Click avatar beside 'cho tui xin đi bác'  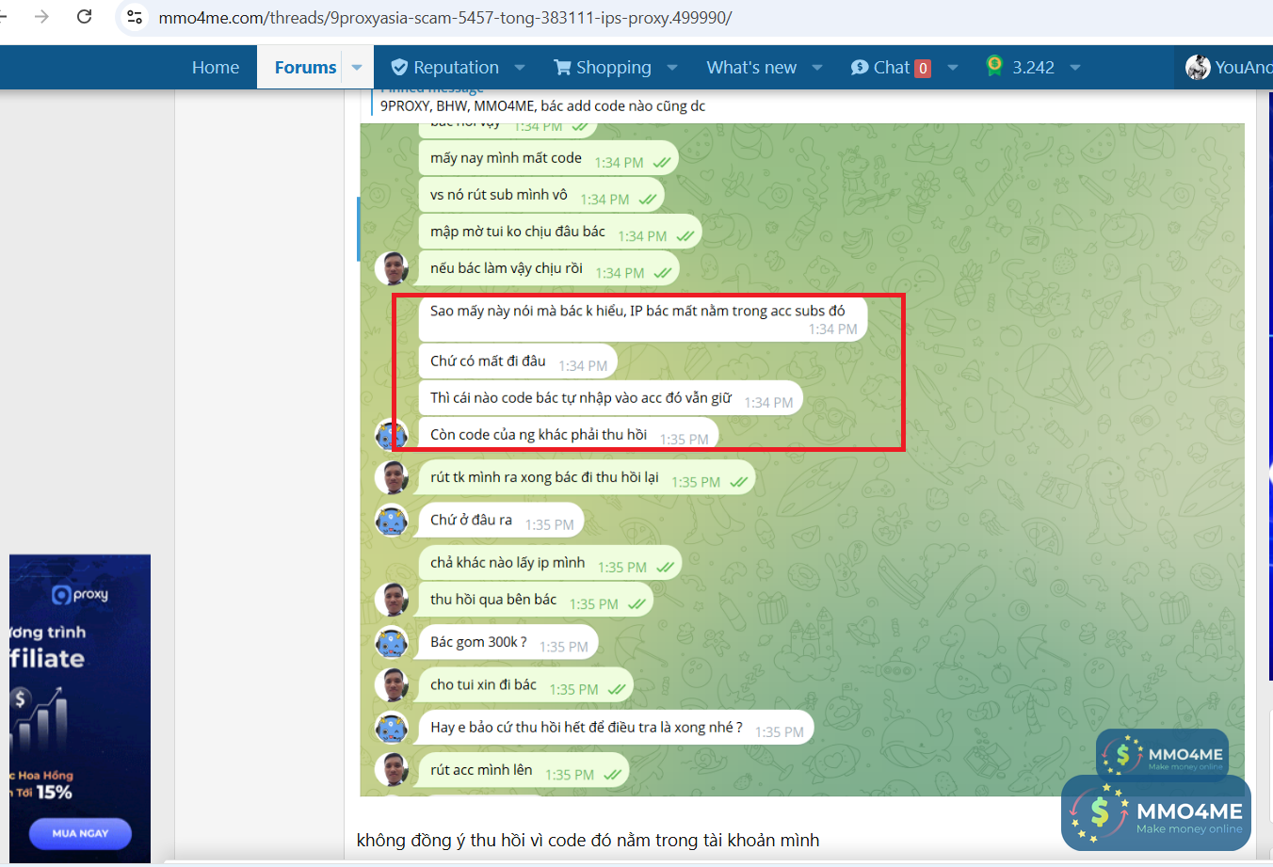pyautogui.click(x=392, y=684)
